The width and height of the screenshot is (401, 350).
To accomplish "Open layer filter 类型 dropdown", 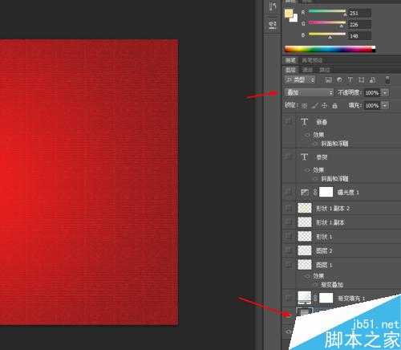I will click(300, 79).
